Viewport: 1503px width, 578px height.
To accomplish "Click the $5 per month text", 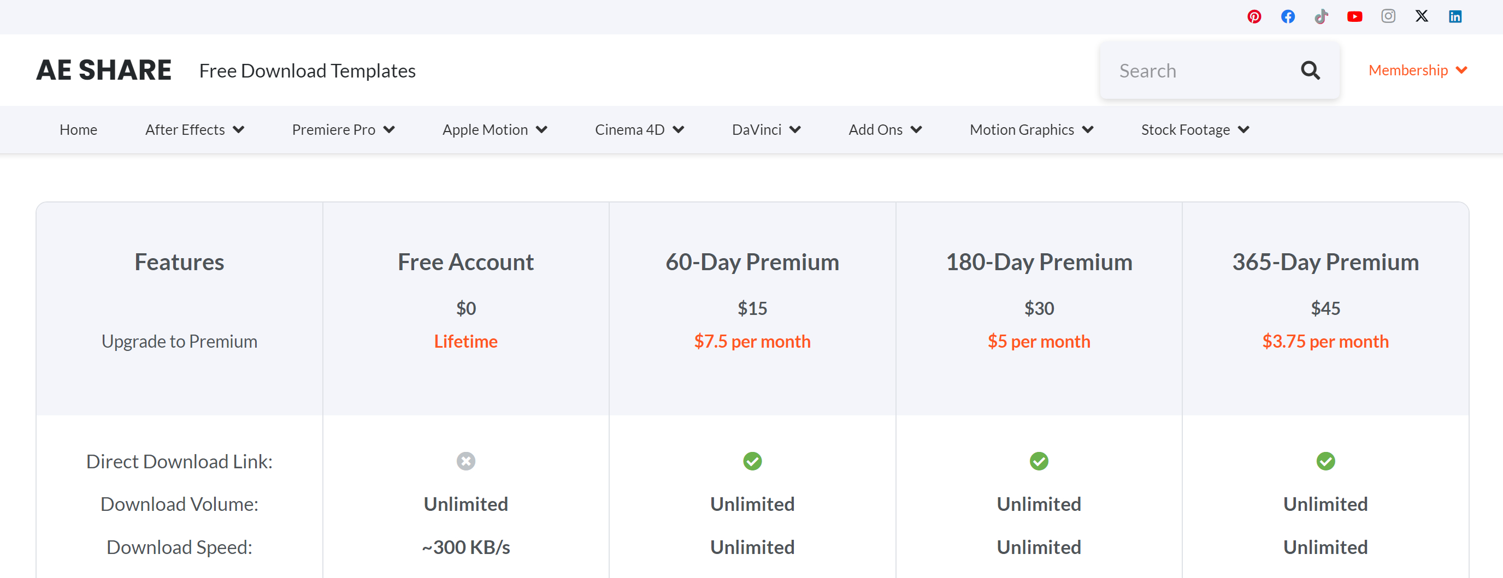I will [1039, 341].
